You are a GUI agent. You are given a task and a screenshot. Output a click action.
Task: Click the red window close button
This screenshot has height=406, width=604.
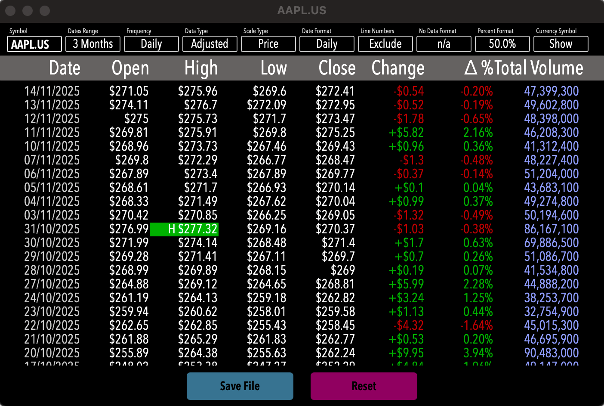pos(11,11)
